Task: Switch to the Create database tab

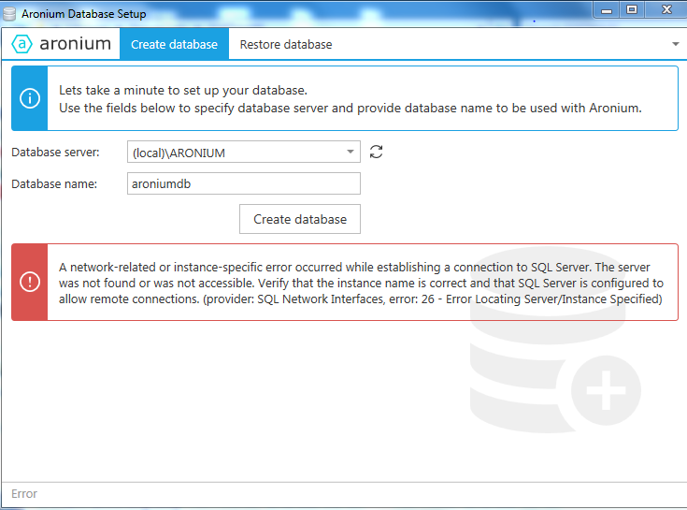Action: point(174,44)
